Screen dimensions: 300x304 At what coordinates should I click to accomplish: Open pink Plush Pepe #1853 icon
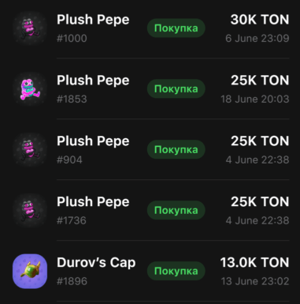point(30,89)
